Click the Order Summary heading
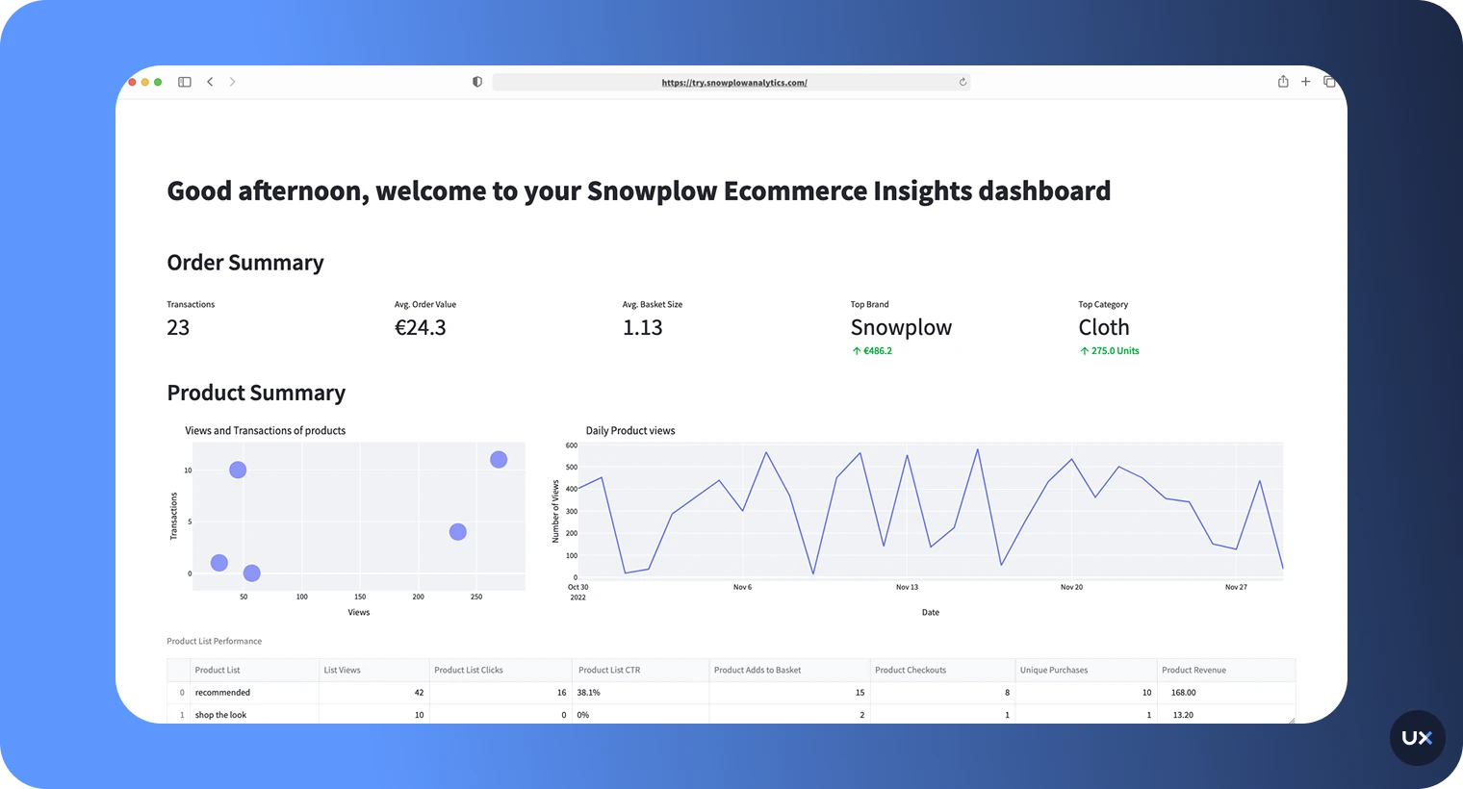 click(245, 263)
